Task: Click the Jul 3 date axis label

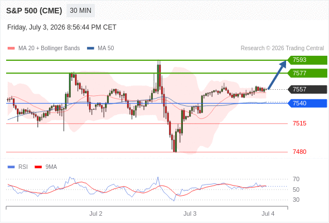Action: point(190,214)
